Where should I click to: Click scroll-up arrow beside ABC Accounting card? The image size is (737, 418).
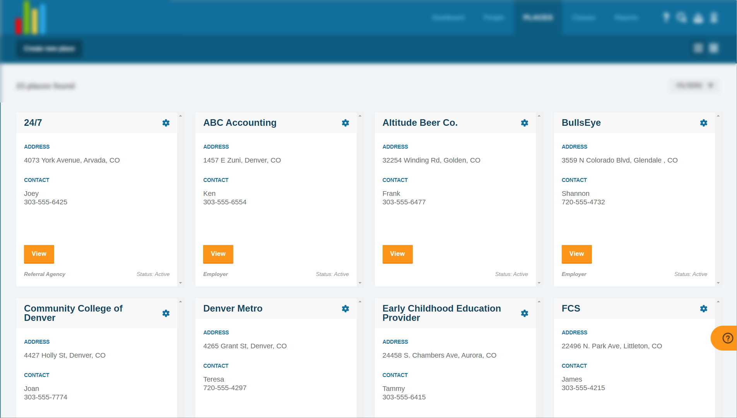pyautogui.click(x=360, y=116)
